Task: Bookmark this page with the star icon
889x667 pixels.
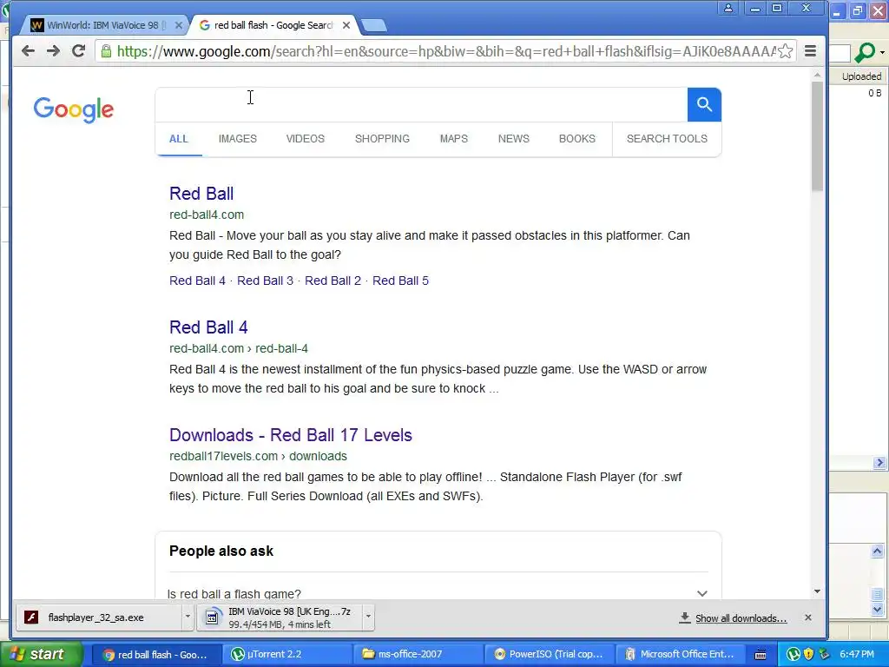Action: pos(785,51)
